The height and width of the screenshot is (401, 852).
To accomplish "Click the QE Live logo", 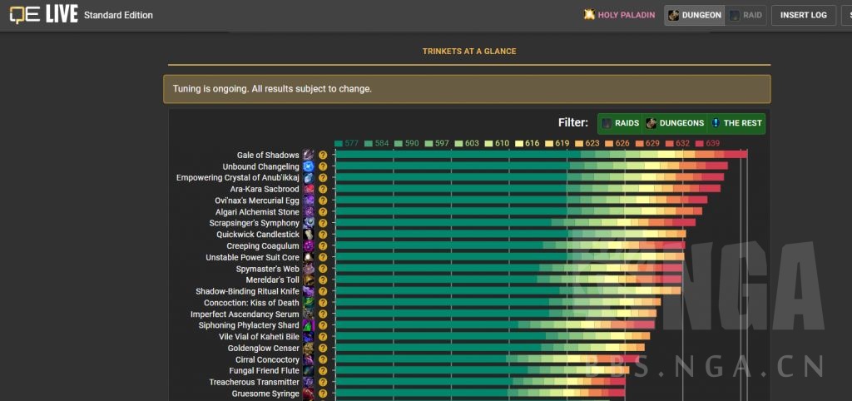I will click(43, 15).
